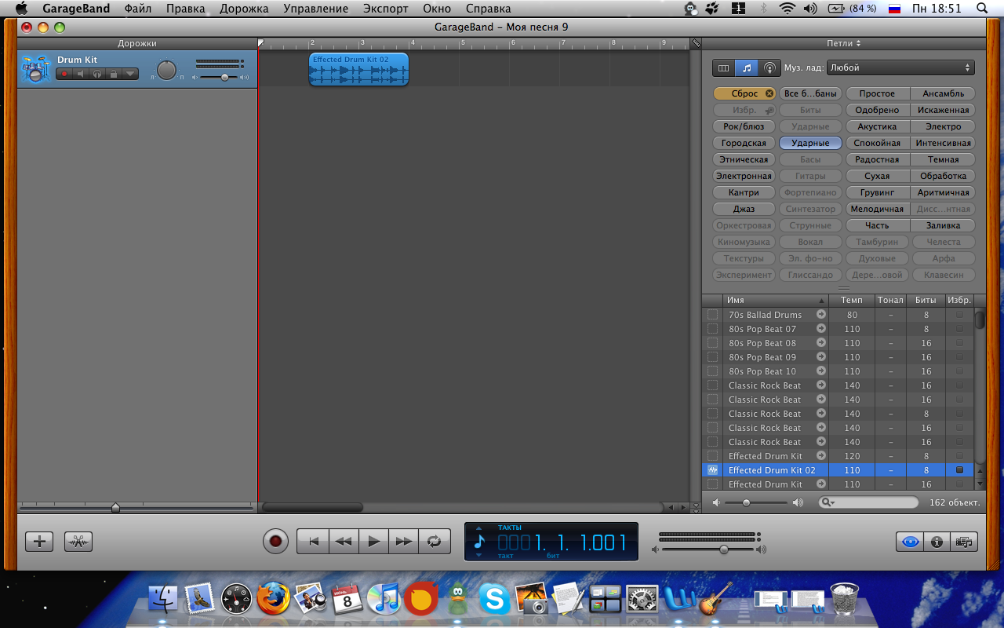Select the Effected Drum Kit 02 region in timeline
The width and height of the screenshot is (1004, 628).
[x=358, y=70]
